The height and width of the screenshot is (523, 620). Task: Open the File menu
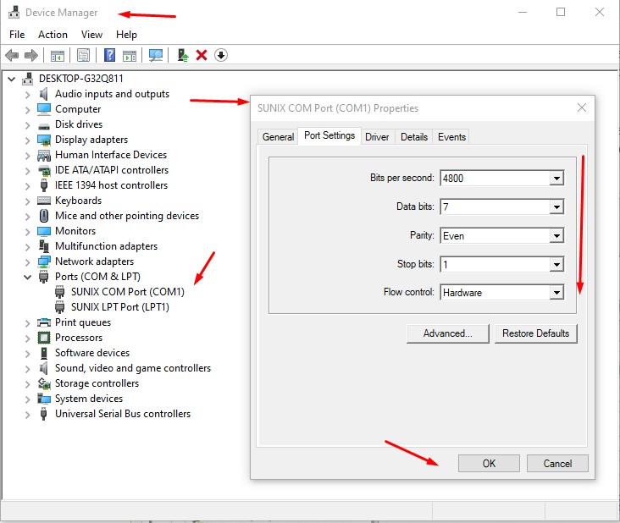tap(17, 35)
